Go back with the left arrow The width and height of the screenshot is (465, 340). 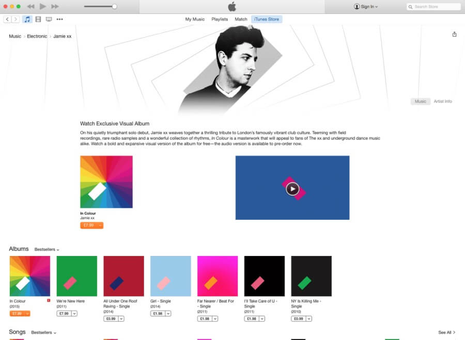pyautogui.click(x=7, y=19)
